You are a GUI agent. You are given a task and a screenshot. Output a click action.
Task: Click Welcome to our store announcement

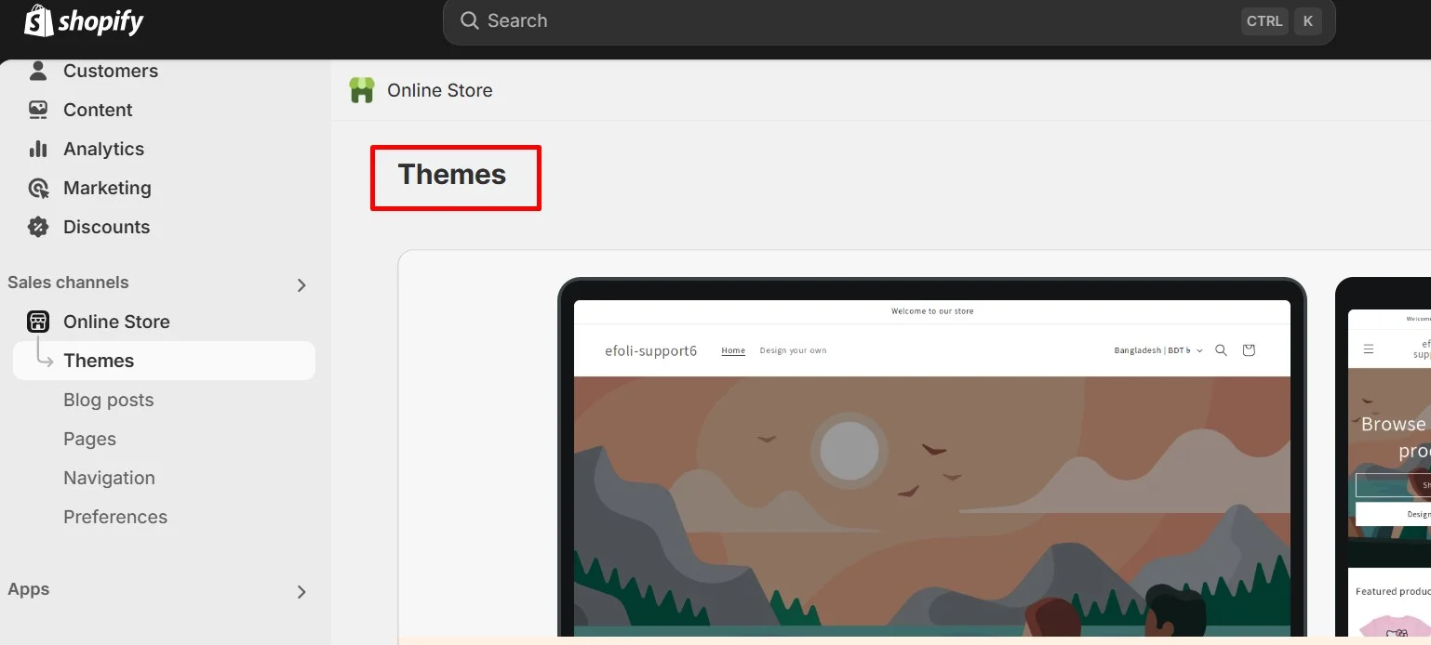tap(932, 311)
